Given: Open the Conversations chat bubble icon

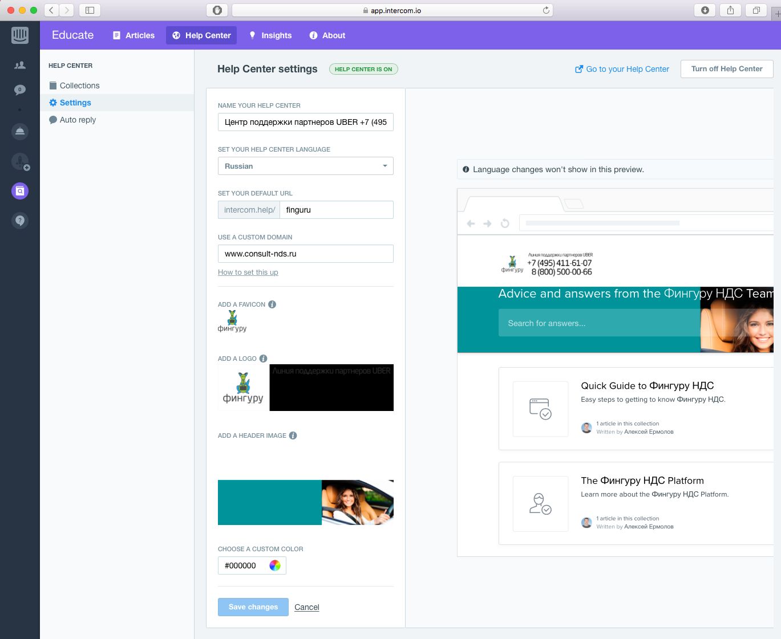Looking at the screenshot, I should click(20, 90).
